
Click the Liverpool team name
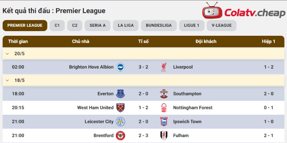pyautogui.click(x=183, y=67)
